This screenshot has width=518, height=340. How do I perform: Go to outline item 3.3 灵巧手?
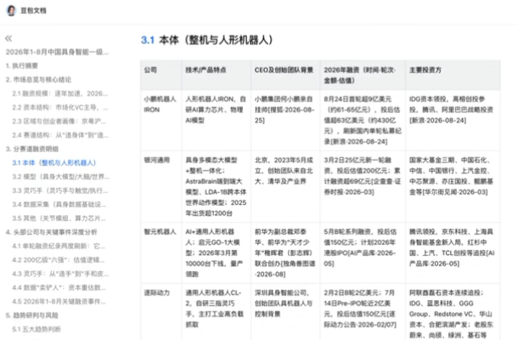click(59, 190)
